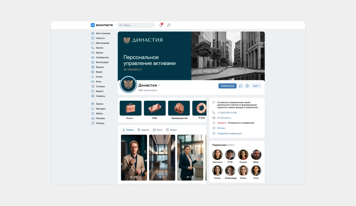
Task: Switch to the Видео tab
Action: [171, 130]
